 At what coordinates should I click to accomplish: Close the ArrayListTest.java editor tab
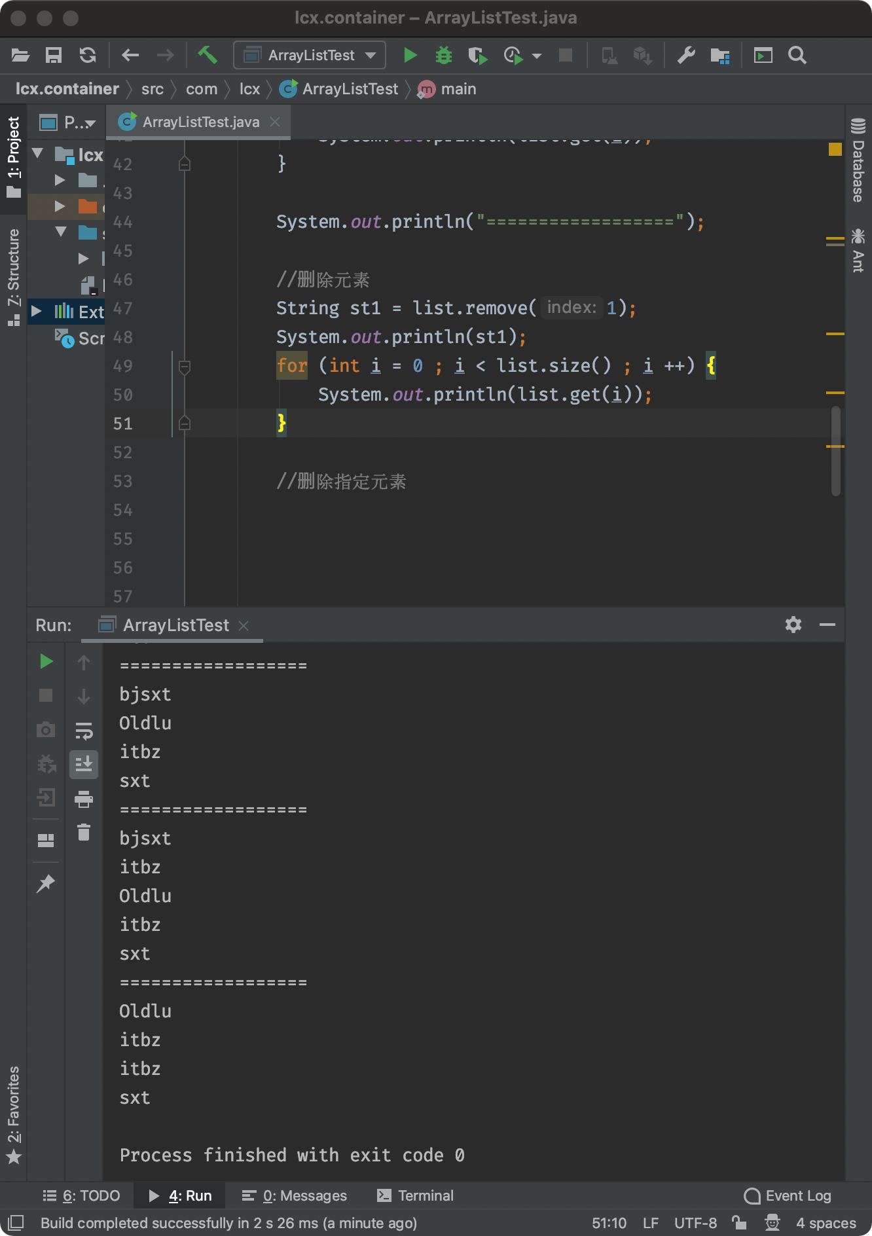tap(276, 122)
